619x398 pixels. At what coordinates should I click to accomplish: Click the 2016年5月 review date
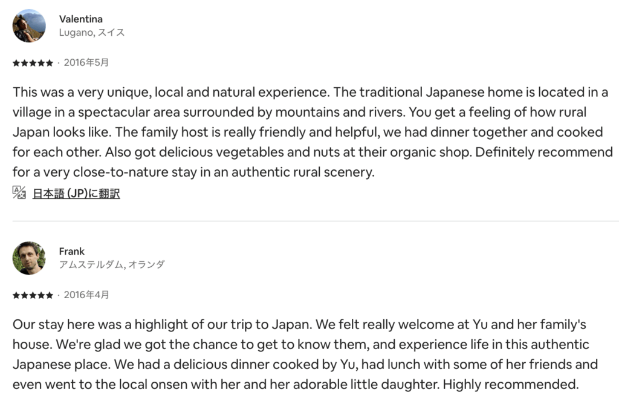(86, 63)
